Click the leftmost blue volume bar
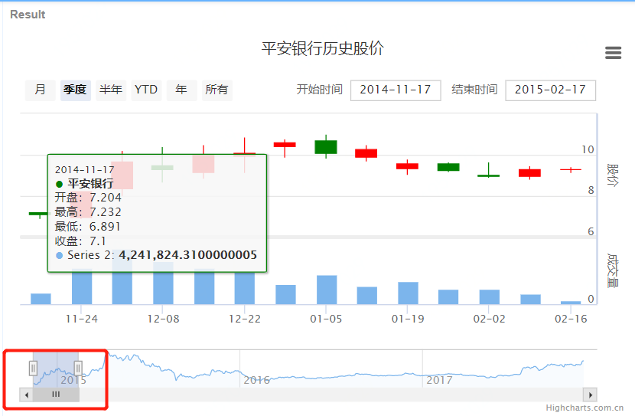This screenshot has width=635, height=416. point(41,299)
